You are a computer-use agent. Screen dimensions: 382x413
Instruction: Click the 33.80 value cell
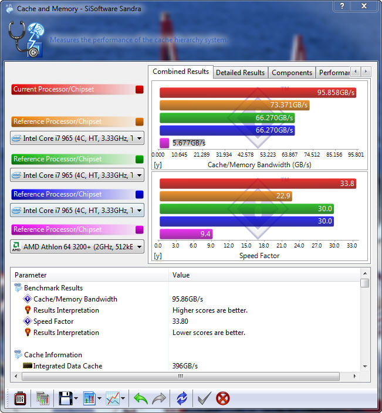click(180, 321)
